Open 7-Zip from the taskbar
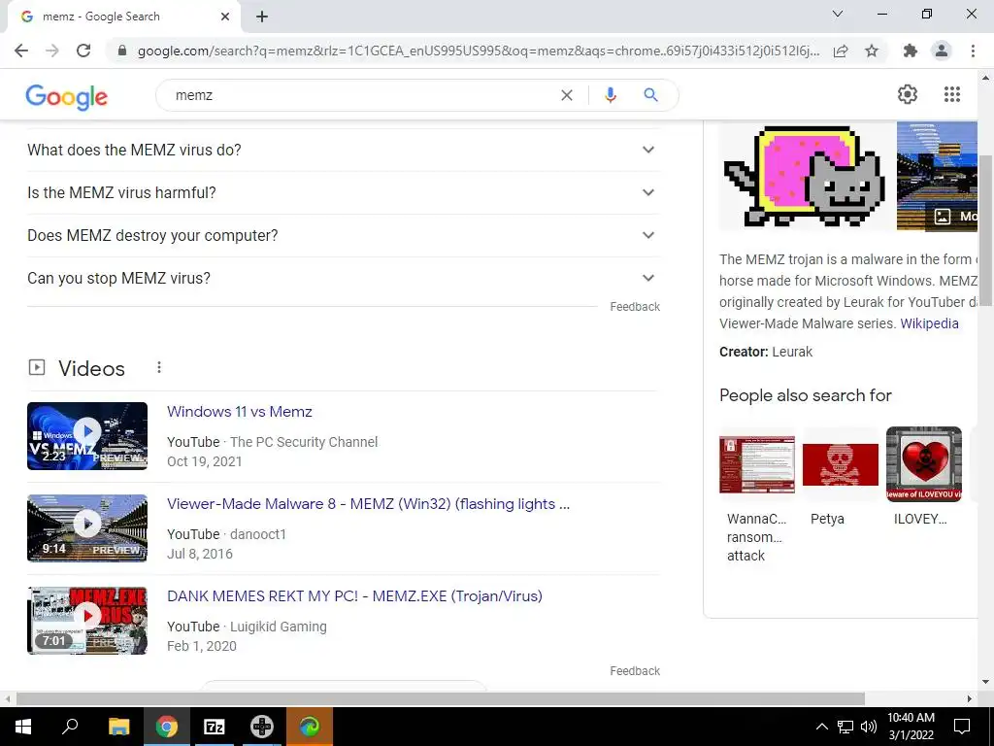Image resolution: width=994 pixels, height=746 pixels. pyautogui.click(x=215, y=727)
